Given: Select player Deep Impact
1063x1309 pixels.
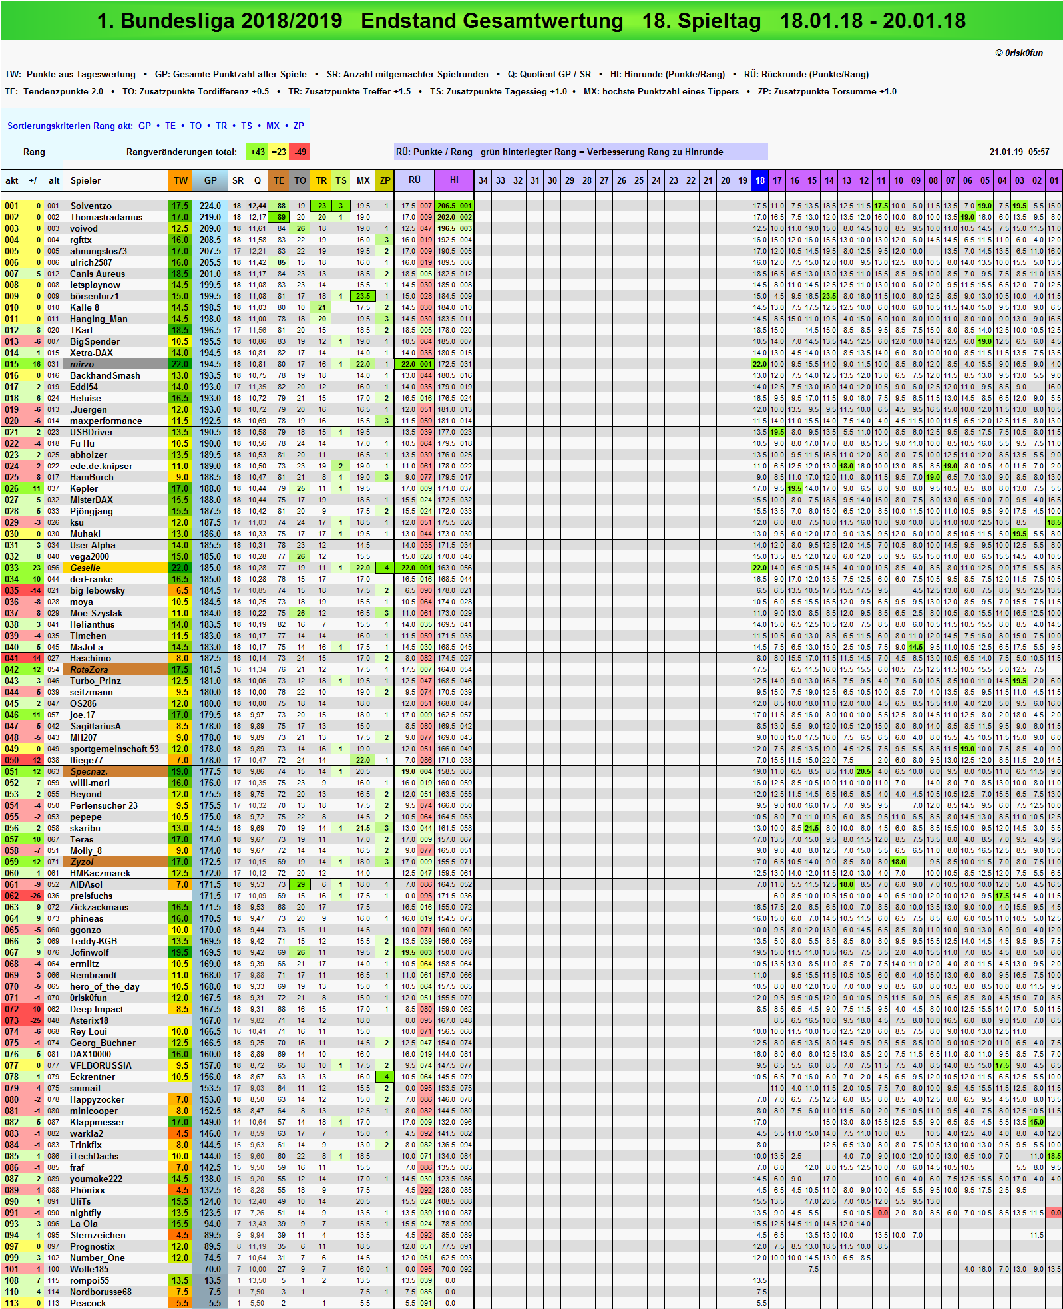Looking at the screenshot, I should point(97,1009).
